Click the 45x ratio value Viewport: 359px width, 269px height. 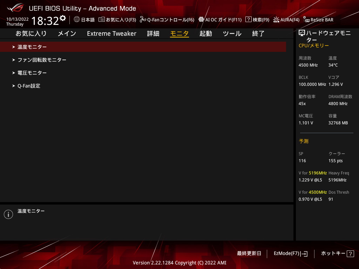[302, 104]
